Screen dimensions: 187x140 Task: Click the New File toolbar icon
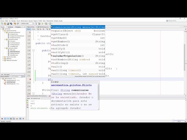click(2, 24)
